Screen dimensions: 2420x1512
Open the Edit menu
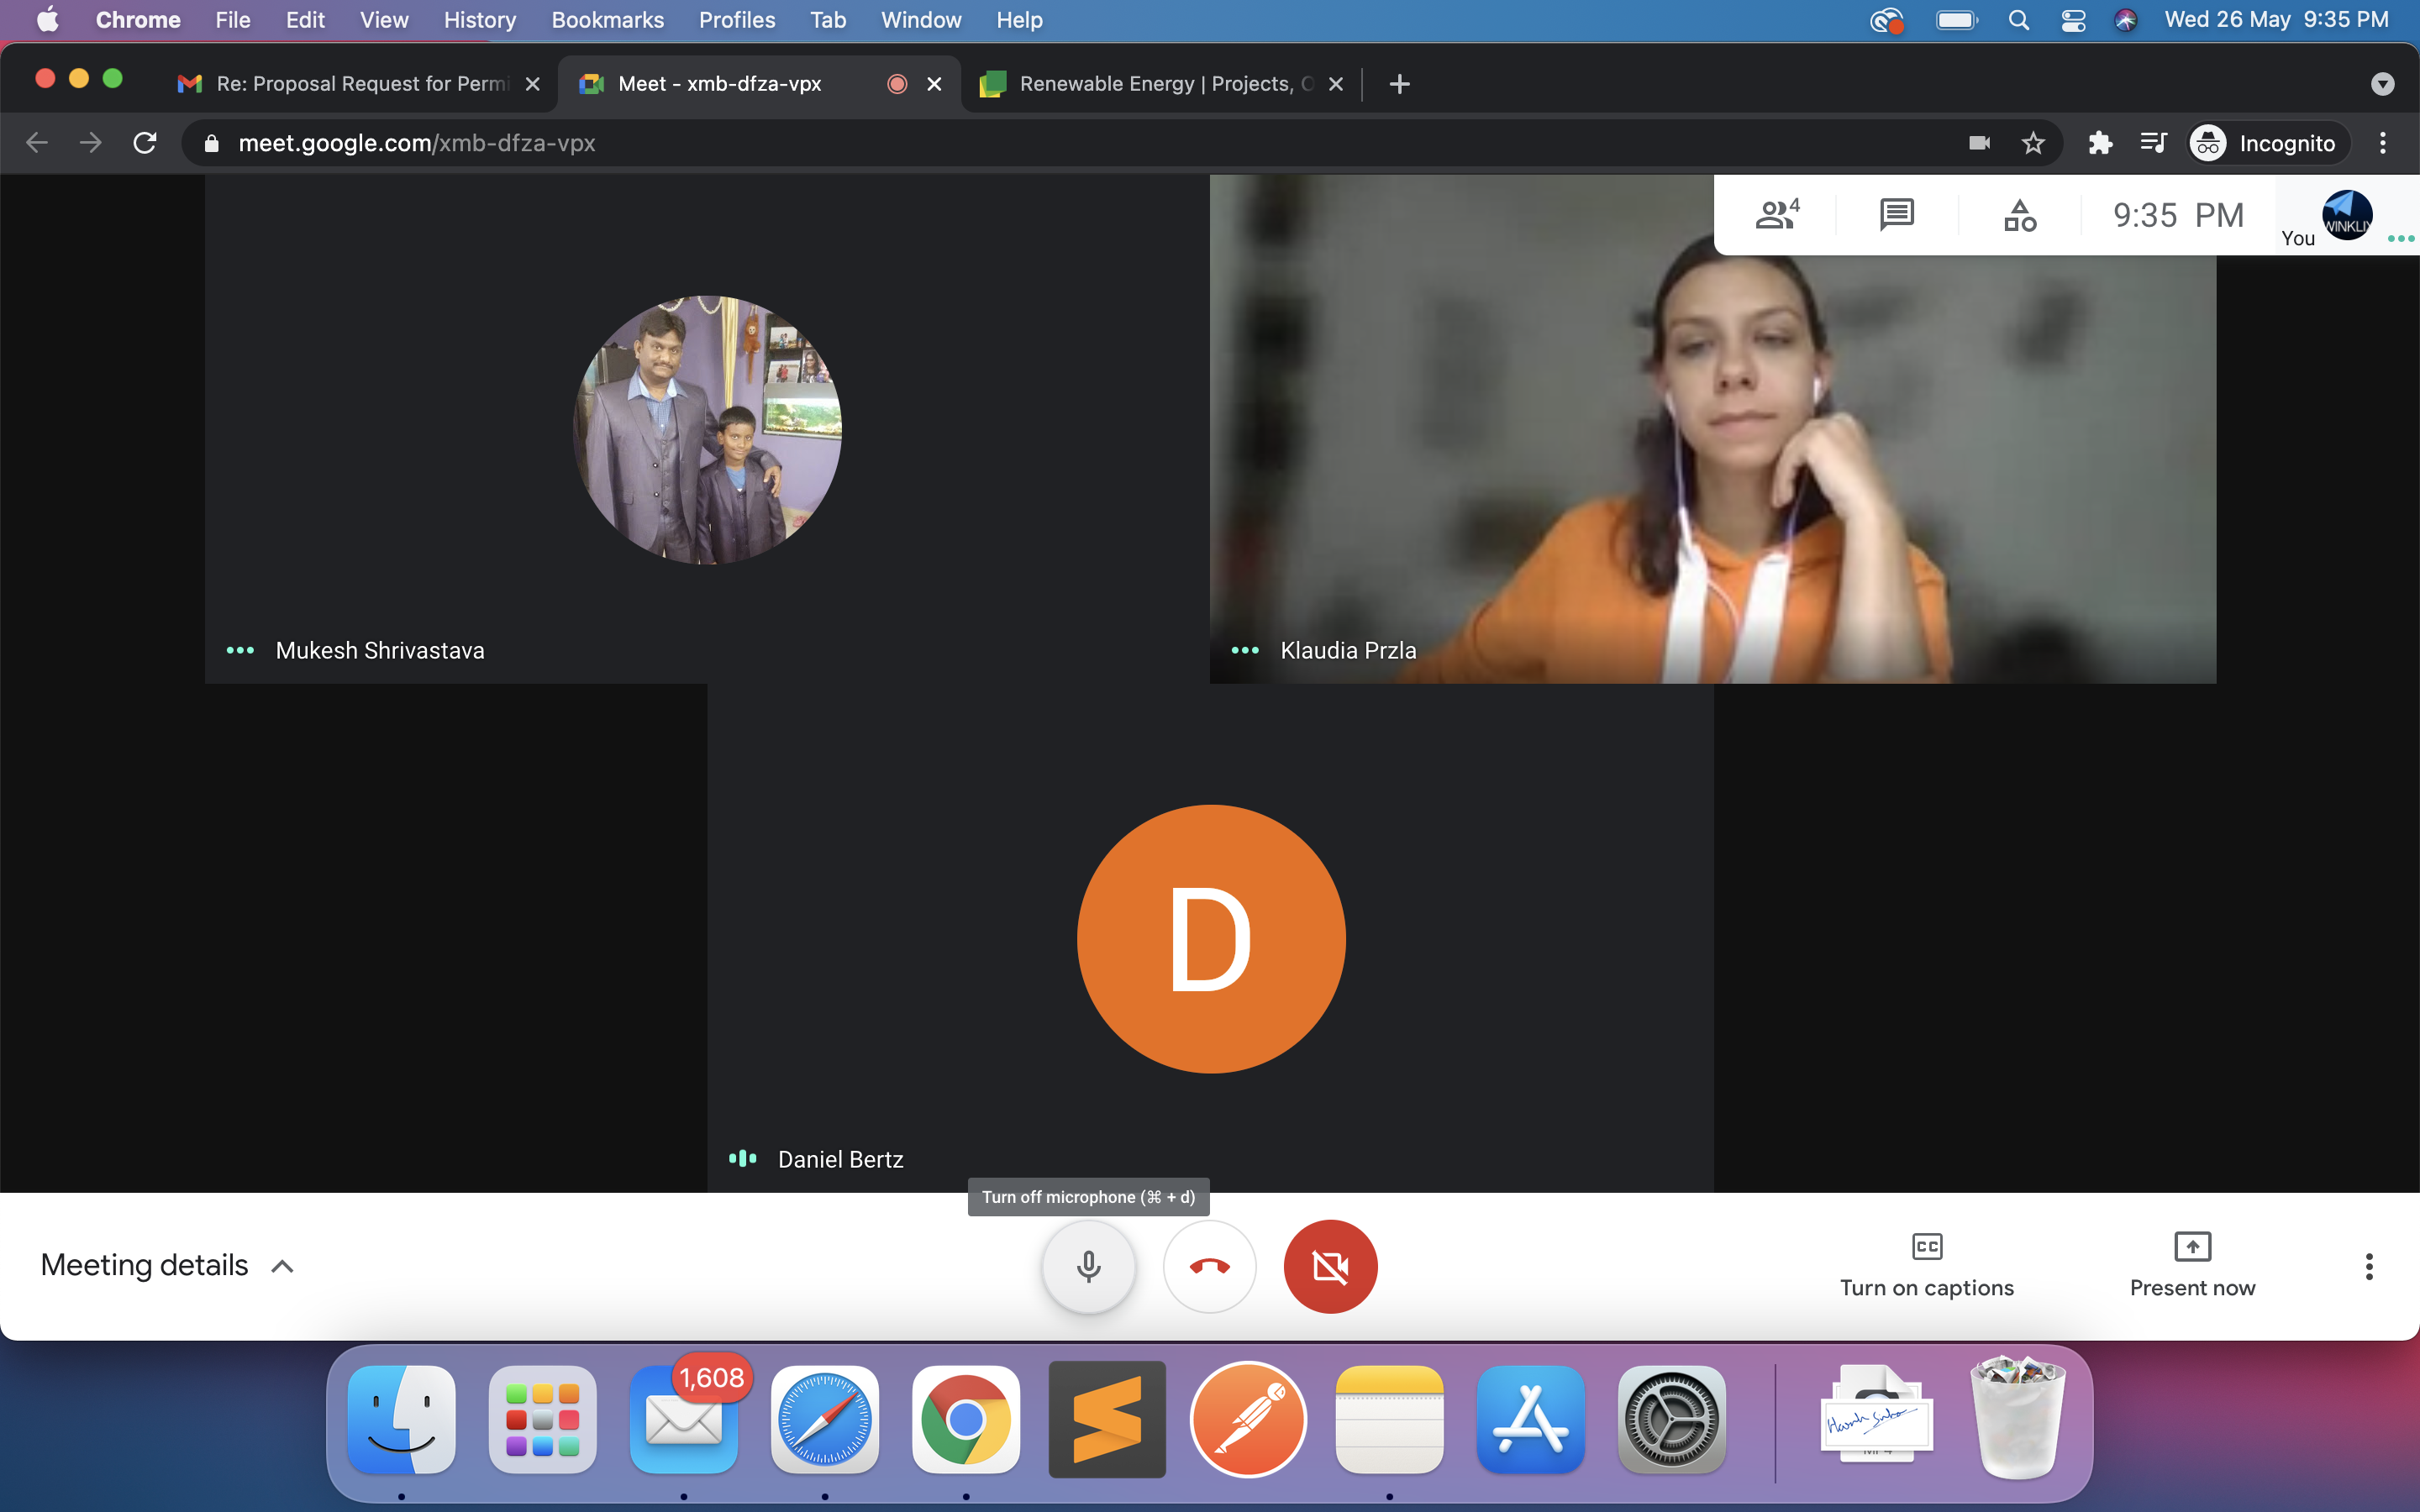(305, 20)
